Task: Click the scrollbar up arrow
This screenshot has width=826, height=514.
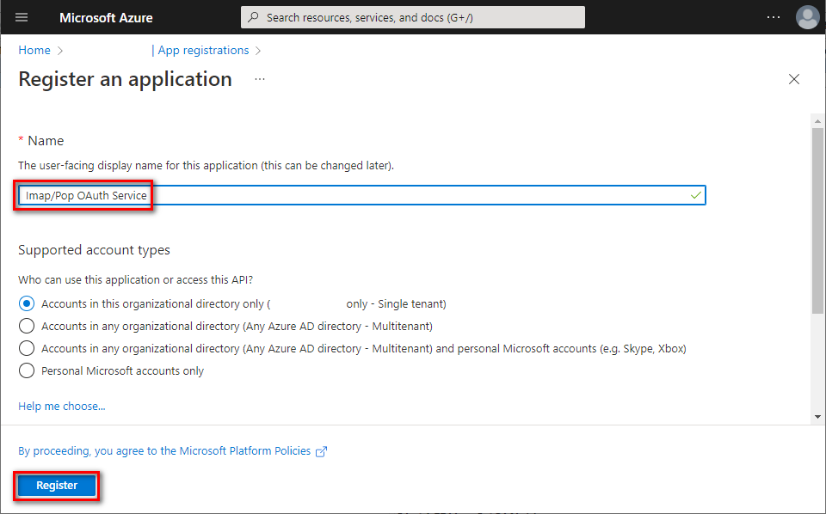Action: [817, 121]
